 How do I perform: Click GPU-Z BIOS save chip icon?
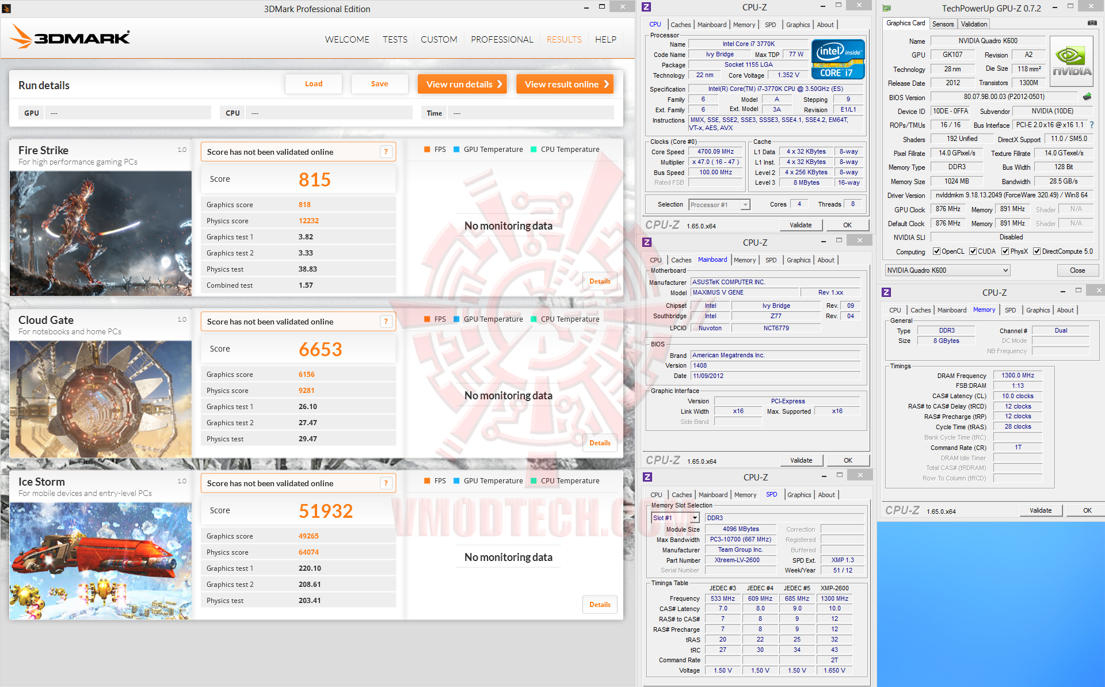click(1087, 97)
